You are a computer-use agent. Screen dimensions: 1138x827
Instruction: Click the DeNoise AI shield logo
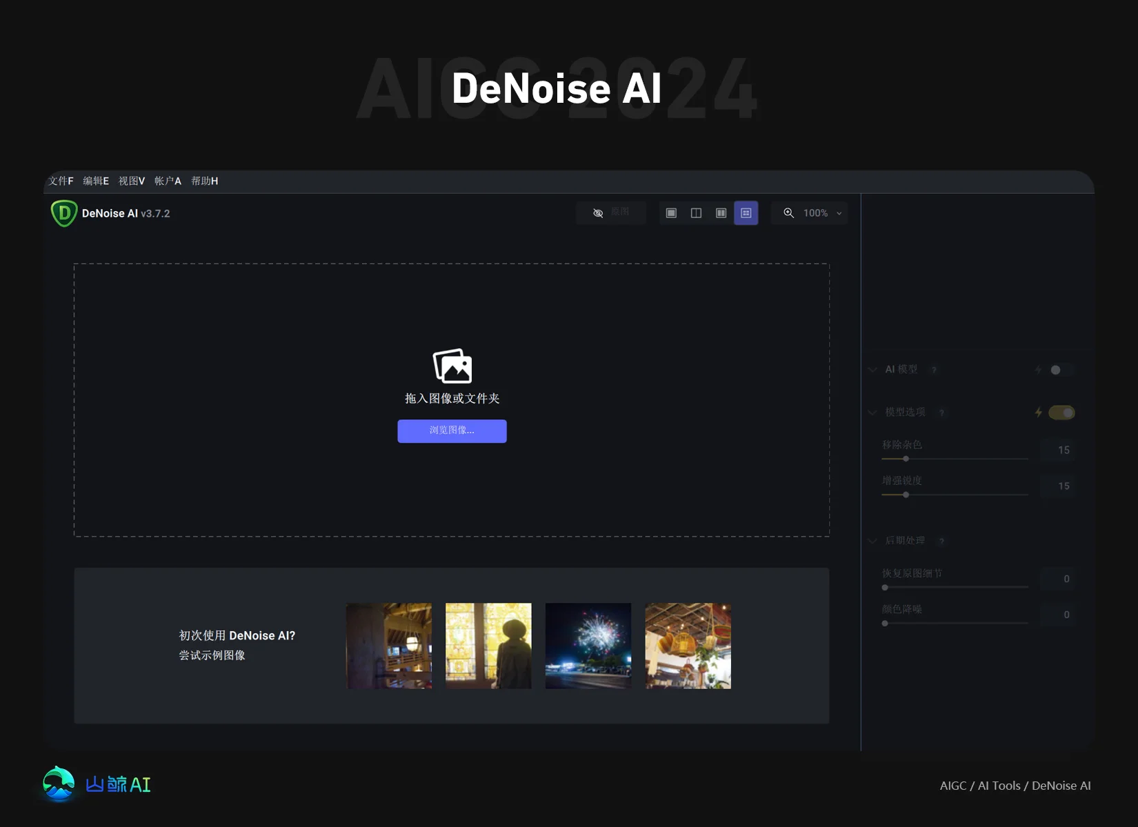coord(64,213)
